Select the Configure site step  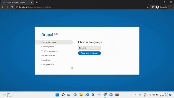pos(48,65)
